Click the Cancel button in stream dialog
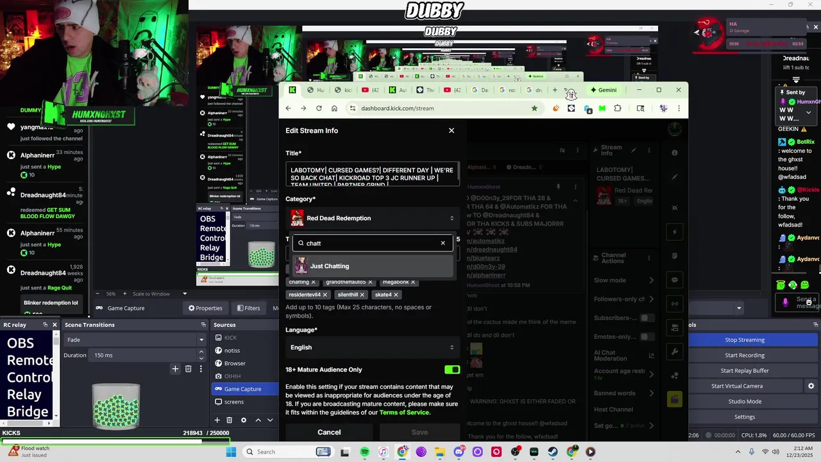Viewport: 821px width, 462px height. click(x=329, y=432)
